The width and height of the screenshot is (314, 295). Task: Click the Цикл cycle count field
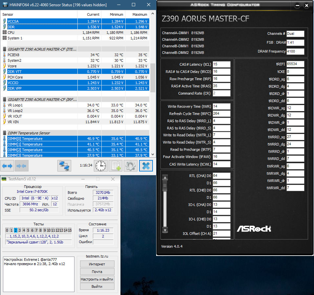tap(103, 236)
